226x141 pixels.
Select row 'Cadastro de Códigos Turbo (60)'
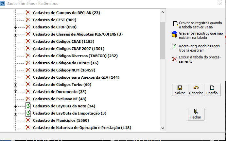click(62, 85)
